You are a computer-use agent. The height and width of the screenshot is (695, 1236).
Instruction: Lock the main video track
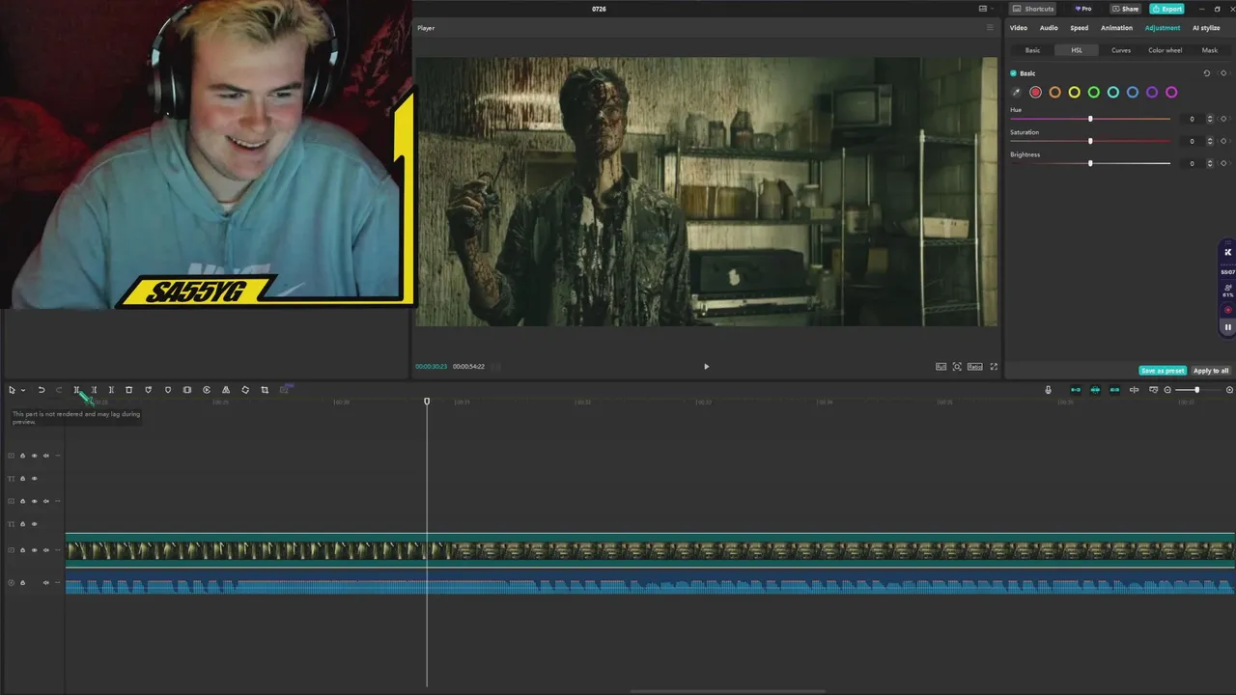pos(22,550)
